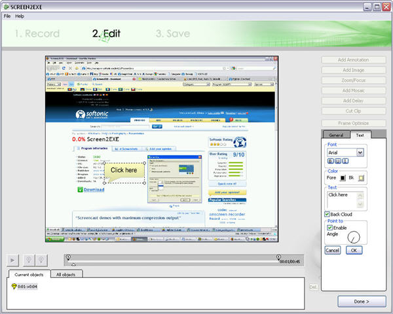Toggle italic text formatting

point(345,161)
